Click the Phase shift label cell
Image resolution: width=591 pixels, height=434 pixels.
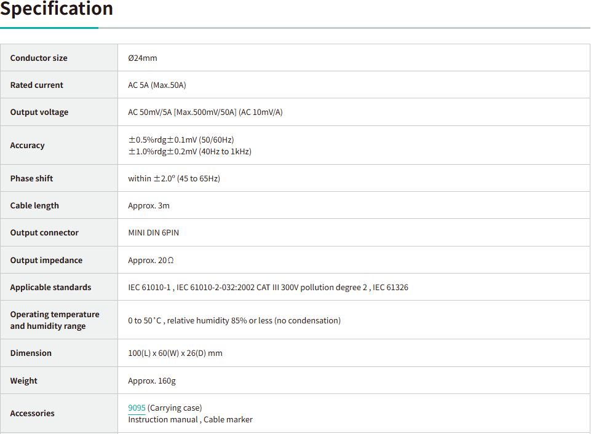(x=31, y=178)
